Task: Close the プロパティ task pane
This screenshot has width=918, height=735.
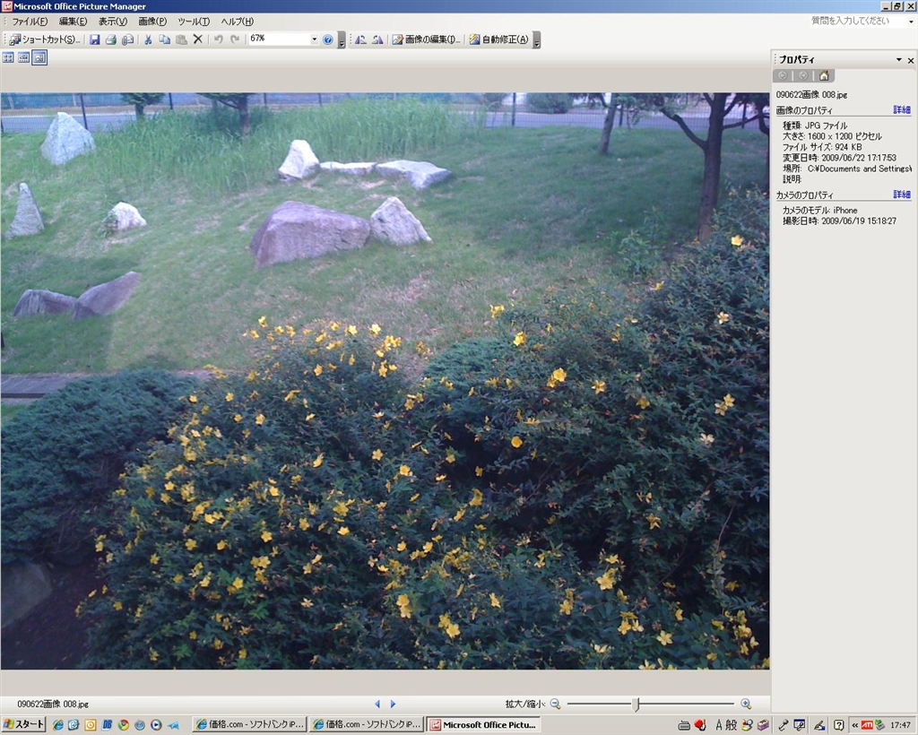Action: pyautogui.click(x=911, y=60)
